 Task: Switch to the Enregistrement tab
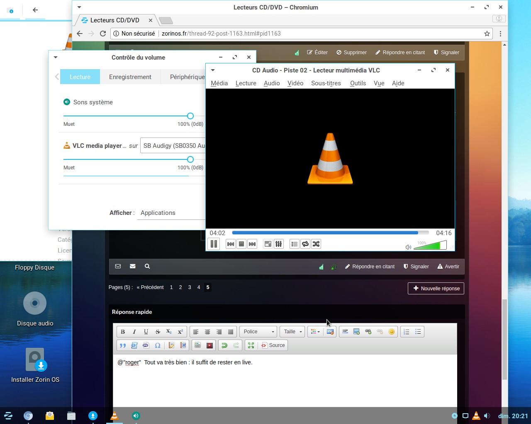(130, 77)
